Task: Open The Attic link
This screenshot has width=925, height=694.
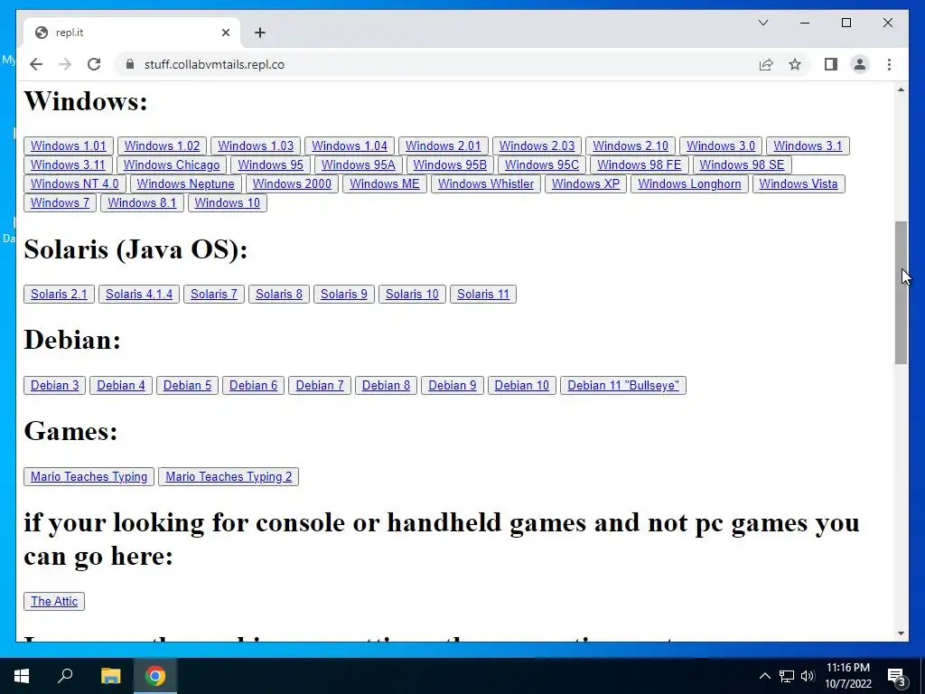Action: click(x=54, y=601)
